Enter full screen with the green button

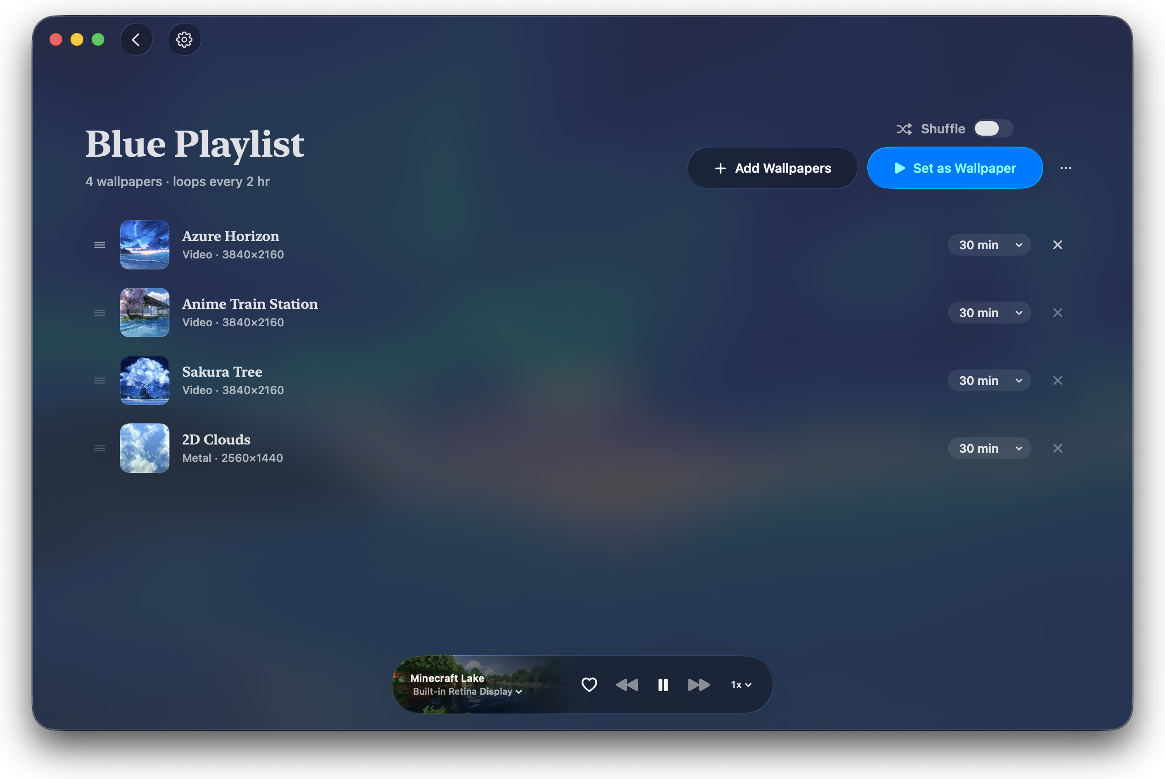tap(98, 39)
